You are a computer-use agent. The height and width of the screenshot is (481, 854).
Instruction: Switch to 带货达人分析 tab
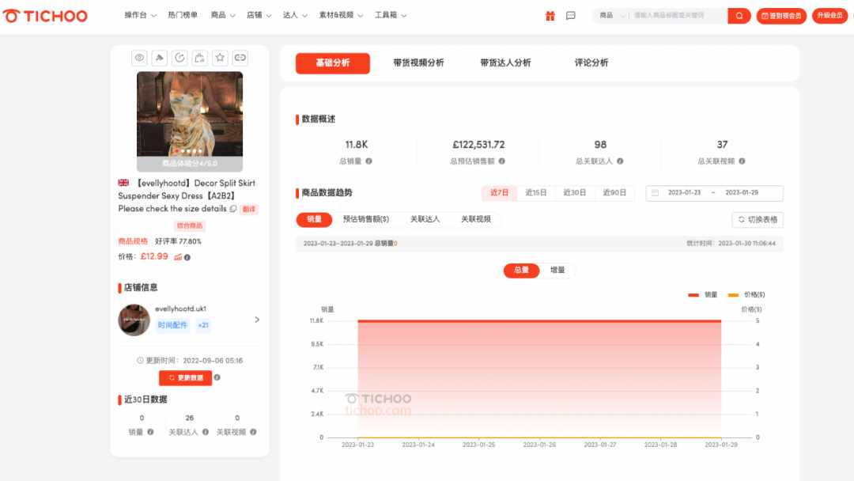click(505, 63)
